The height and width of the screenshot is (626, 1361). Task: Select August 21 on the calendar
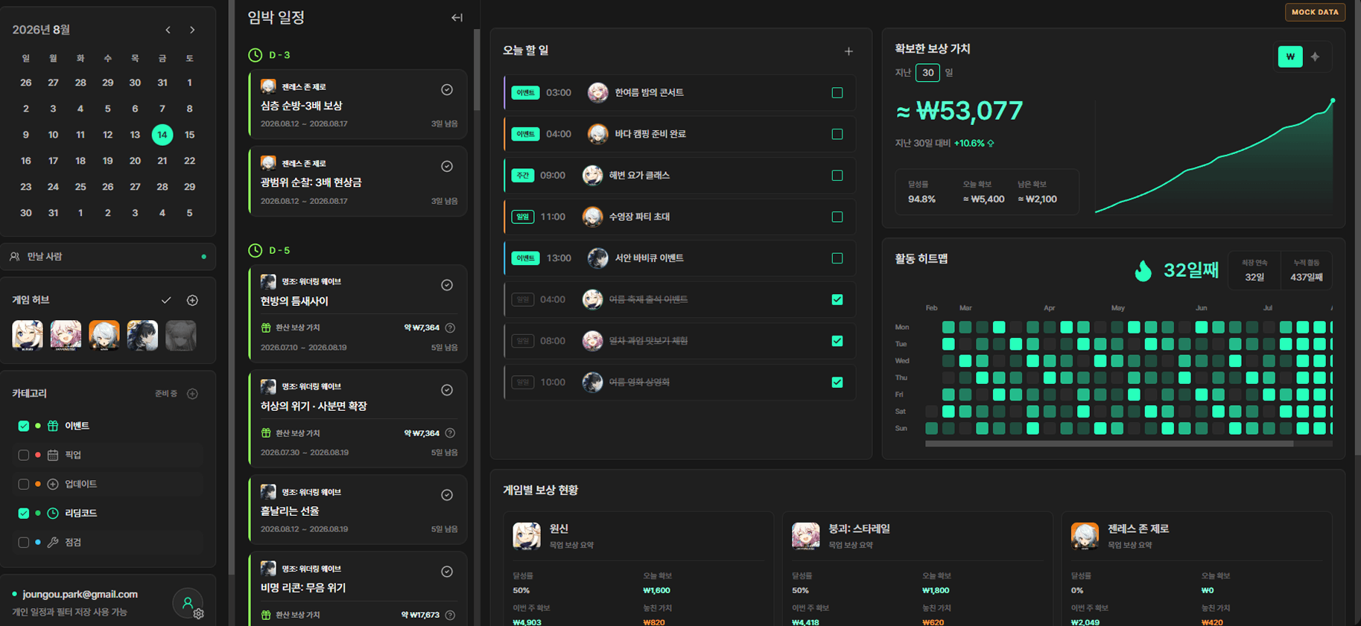point(162,161)
